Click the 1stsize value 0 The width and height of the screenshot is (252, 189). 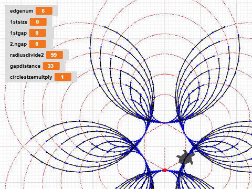coord(38,22)
